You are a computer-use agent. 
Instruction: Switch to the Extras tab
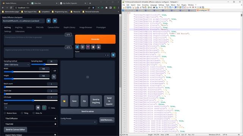(29, 27)
